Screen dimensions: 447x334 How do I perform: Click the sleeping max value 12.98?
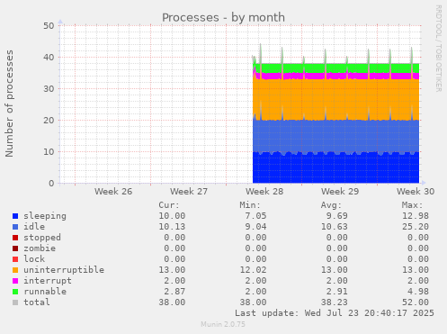pyautogui.click(x=416, y=216)
